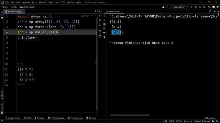
Task: Click the Numpy breadcrumb
Action: tap(14, 7)
